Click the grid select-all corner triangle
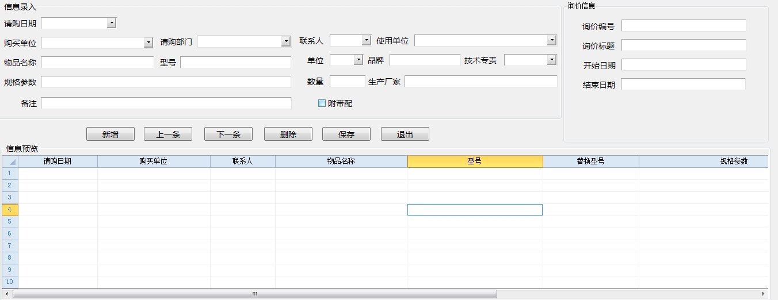The height and width of the screenshot is (300, 778). tap(10, 161)
